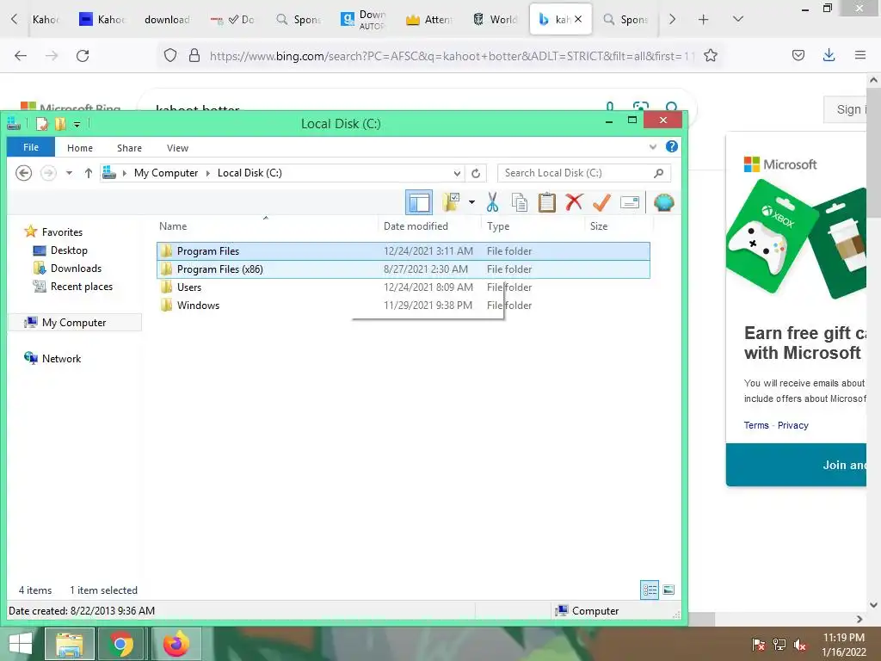Open recent locations dropdown arrow
The height and width of the screenshot is (661, 881).
coord(69,172)
